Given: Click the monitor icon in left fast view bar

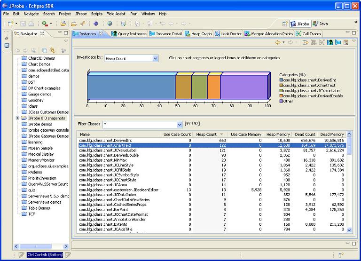Looking at the screenshot, I should pyautogui.click(x=7, y=46).
